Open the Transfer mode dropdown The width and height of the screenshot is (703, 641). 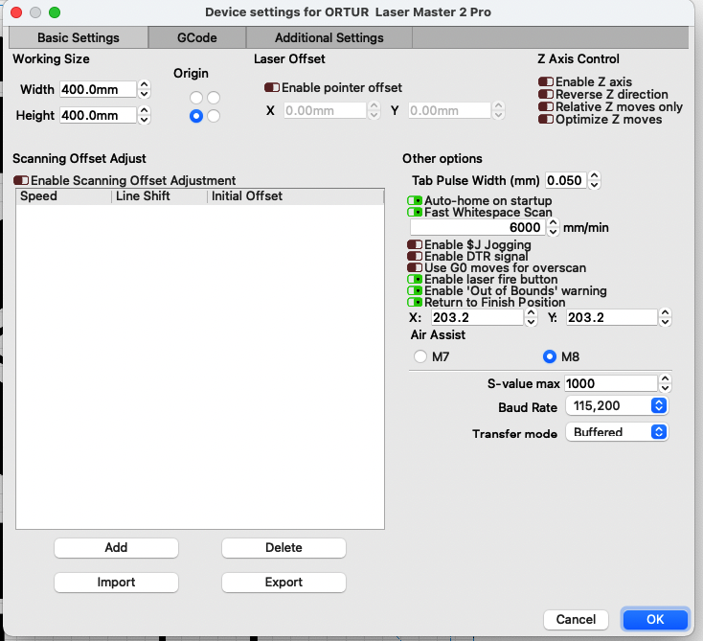[617, 432]
